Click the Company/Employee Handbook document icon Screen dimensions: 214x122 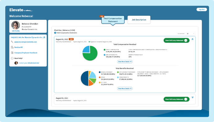point(12,53)
